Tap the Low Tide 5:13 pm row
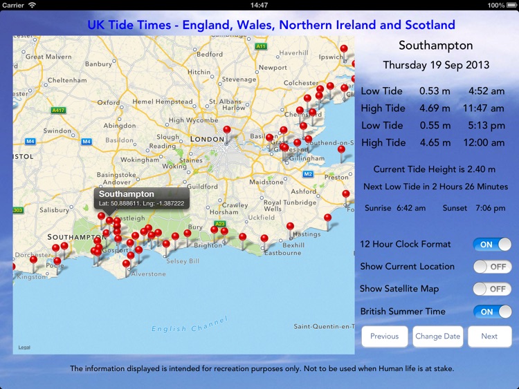This screenshot has height=389, width=519. click(x=433, y=125)
